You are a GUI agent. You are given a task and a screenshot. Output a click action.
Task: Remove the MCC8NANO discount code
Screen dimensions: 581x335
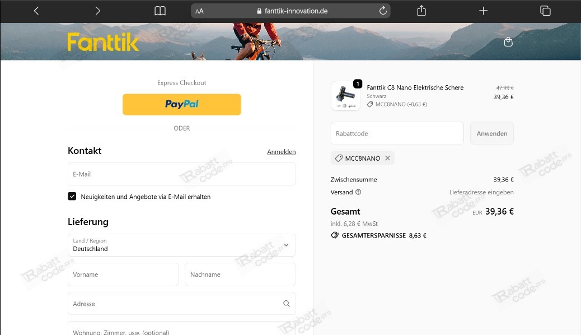387,158
